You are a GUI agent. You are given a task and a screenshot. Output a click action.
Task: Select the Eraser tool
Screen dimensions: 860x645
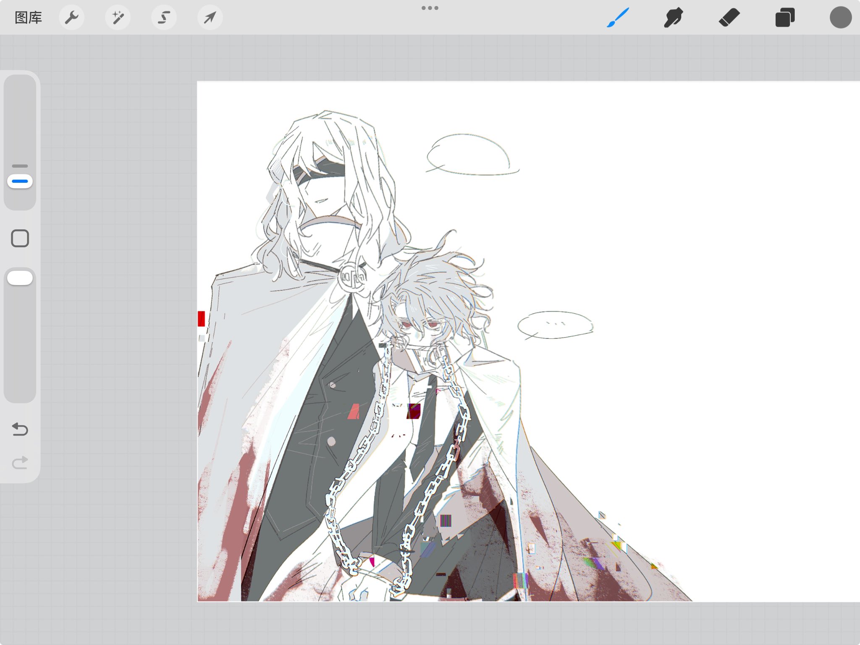pos(729,18)
